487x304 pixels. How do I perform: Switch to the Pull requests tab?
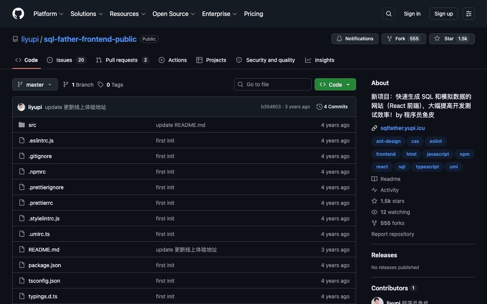coord(122,60)
